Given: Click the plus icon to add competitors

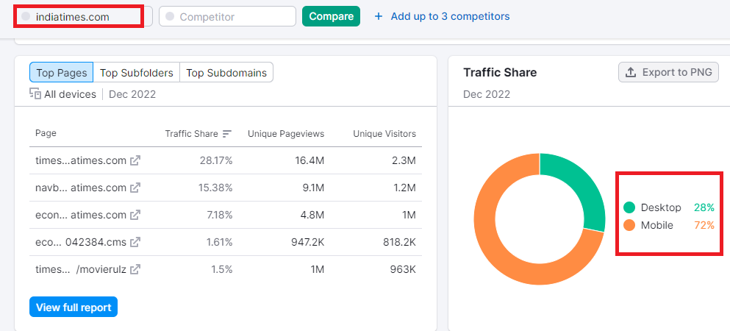Looking at the screenshot, I should coord(379,16).
